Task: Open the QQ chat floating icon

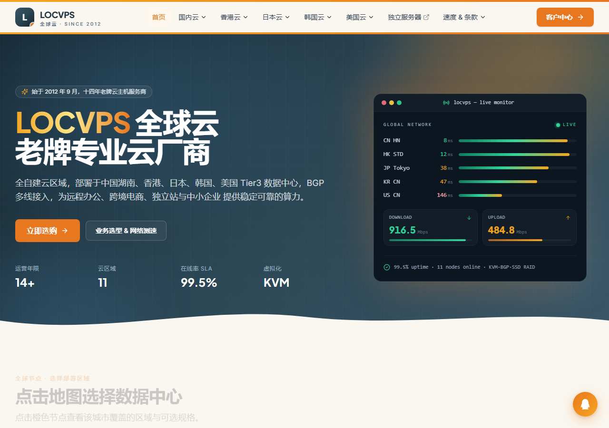Action: pyautogui.click(x=585, y=404)
